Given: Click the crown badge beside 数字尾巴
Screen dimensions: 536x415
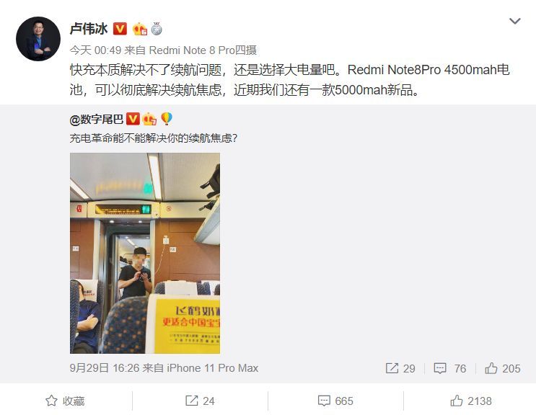Looking at the screenshot, I should coord(149,119).
